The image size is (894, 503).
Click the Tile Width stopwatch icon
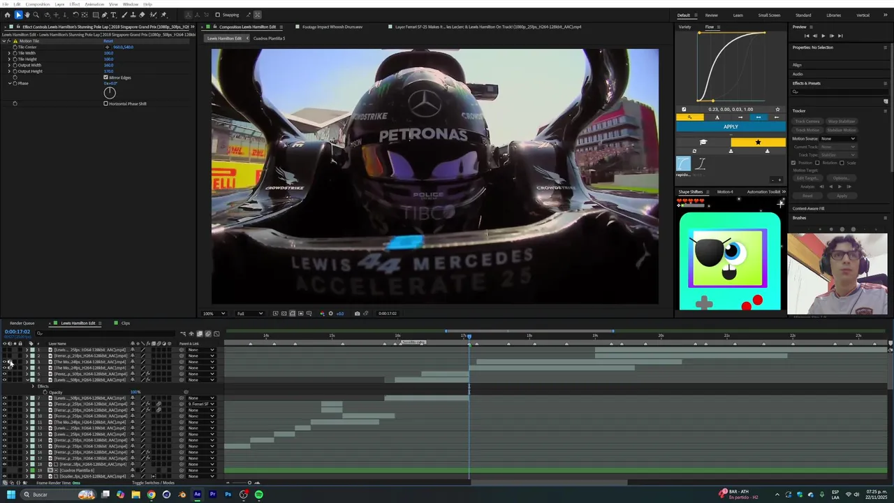(15, 53)
